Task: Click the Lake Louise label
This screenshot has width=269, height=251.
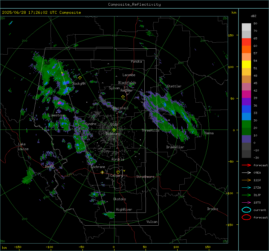Action: [23, 147]
